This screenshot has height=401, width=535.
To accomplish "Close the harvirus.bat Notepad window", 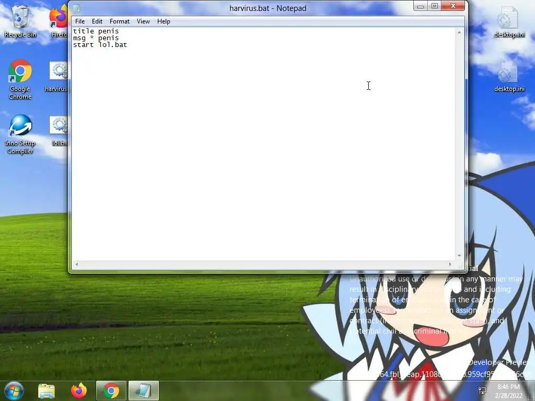I will 453,6.
